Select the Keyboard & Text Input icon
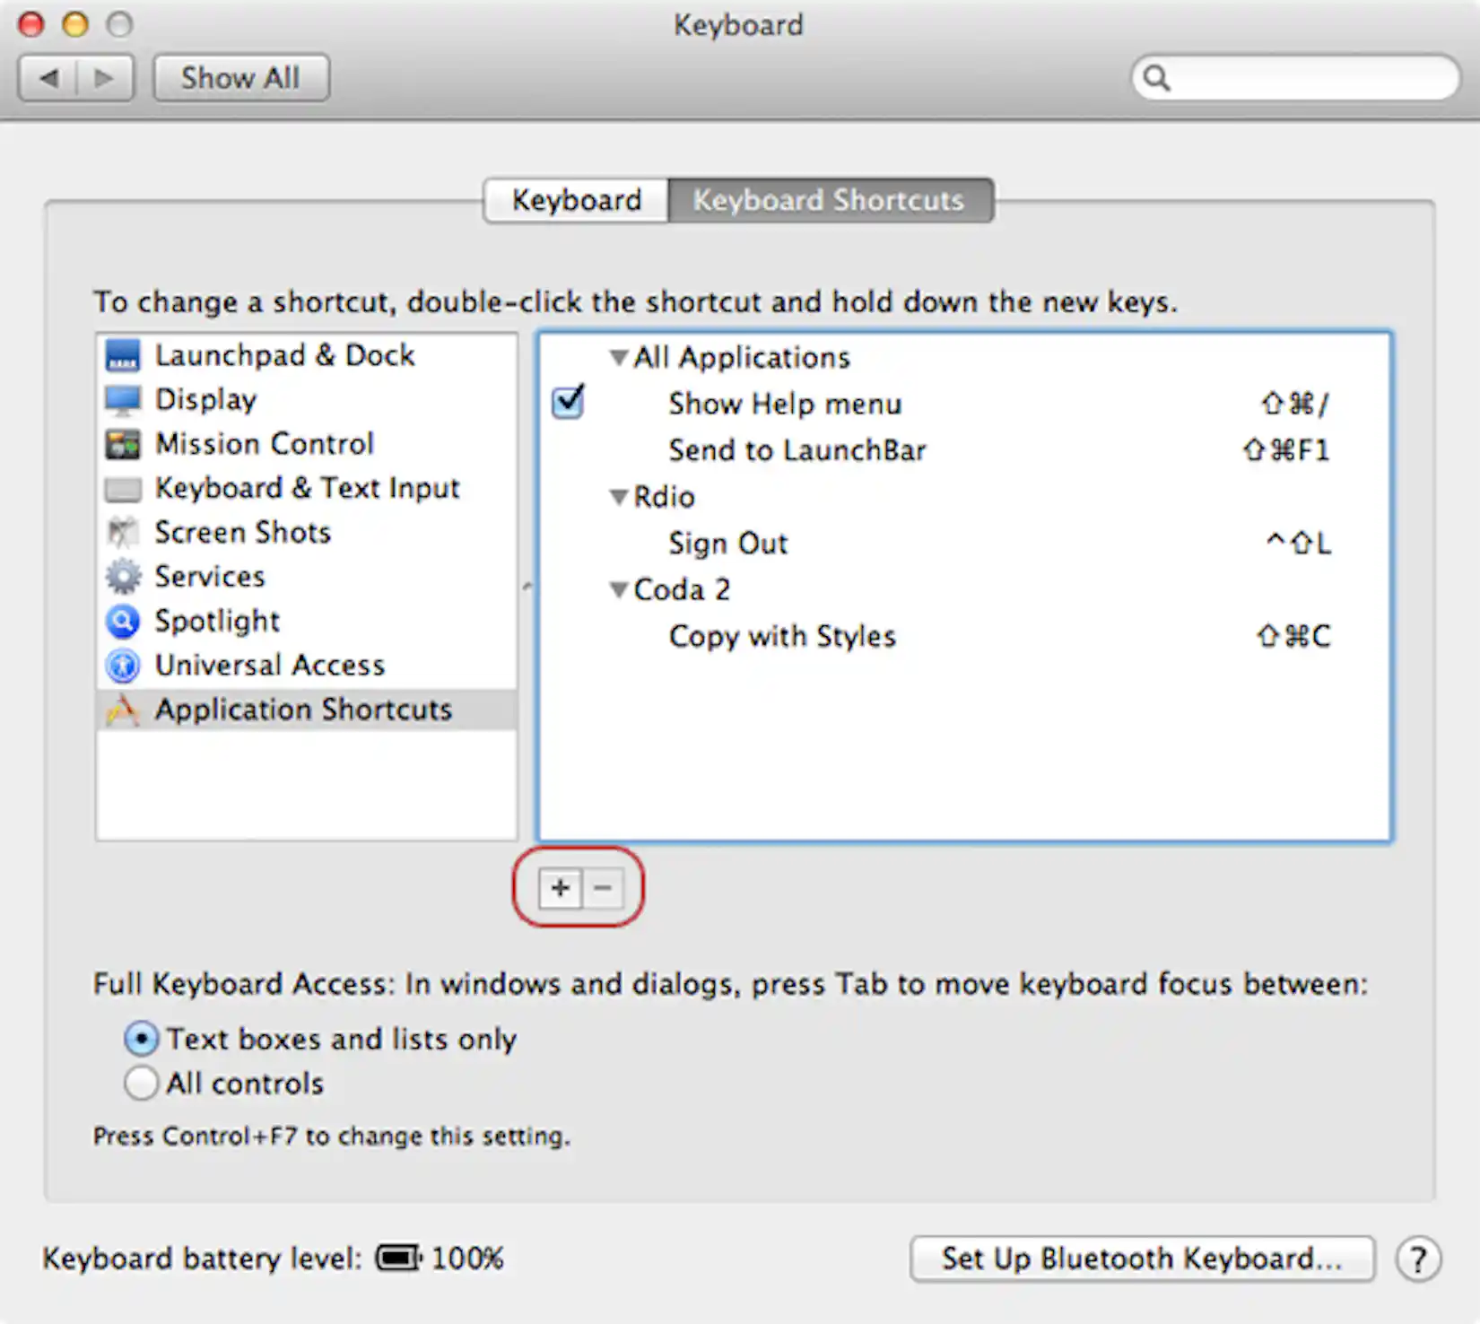Viewport: 1480px width, 1324px height. [x=123, y=488]
